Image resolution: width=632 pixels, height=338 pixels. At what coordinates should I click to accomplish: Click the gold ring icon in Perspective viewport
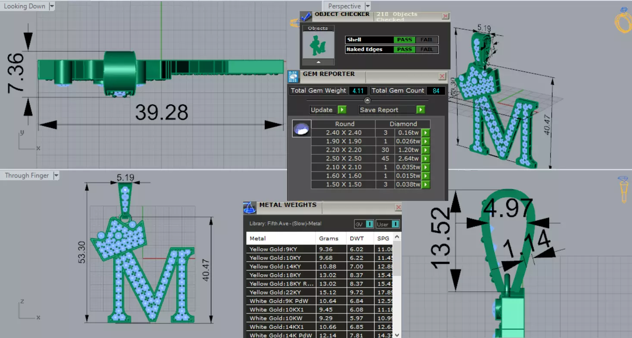[623, 20]
